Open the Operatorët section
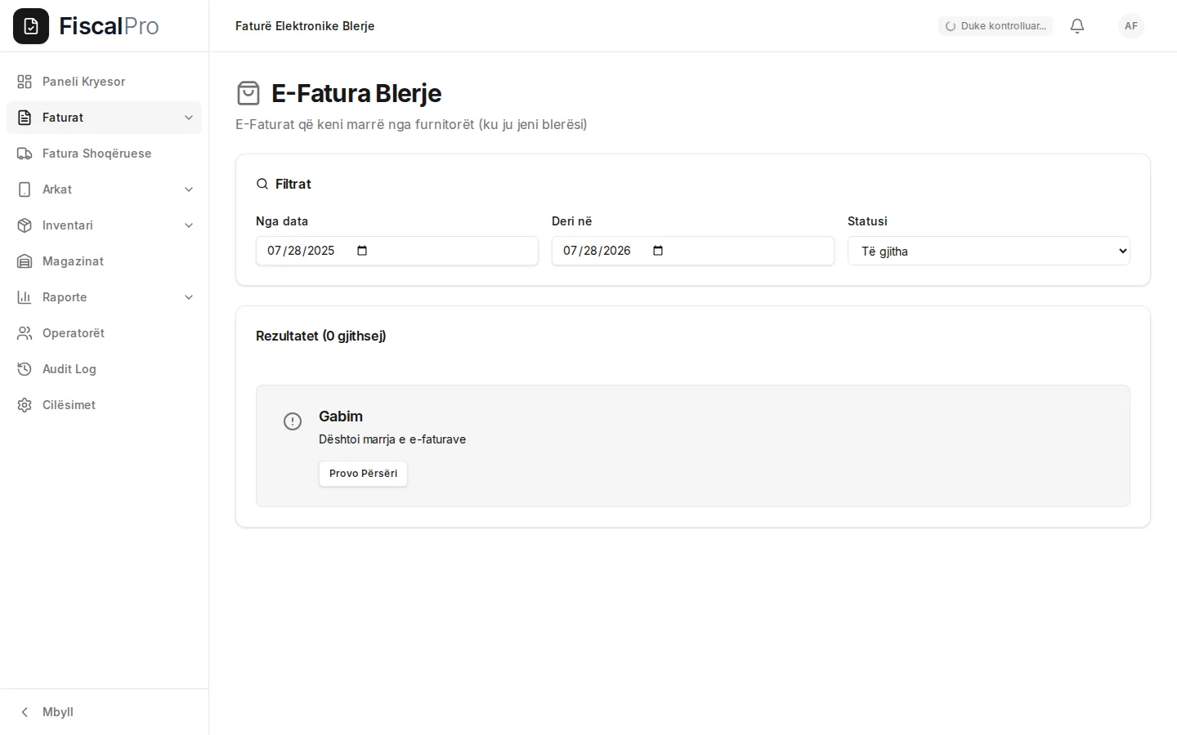Screen dimensions: 1177x735 point(104,333)
